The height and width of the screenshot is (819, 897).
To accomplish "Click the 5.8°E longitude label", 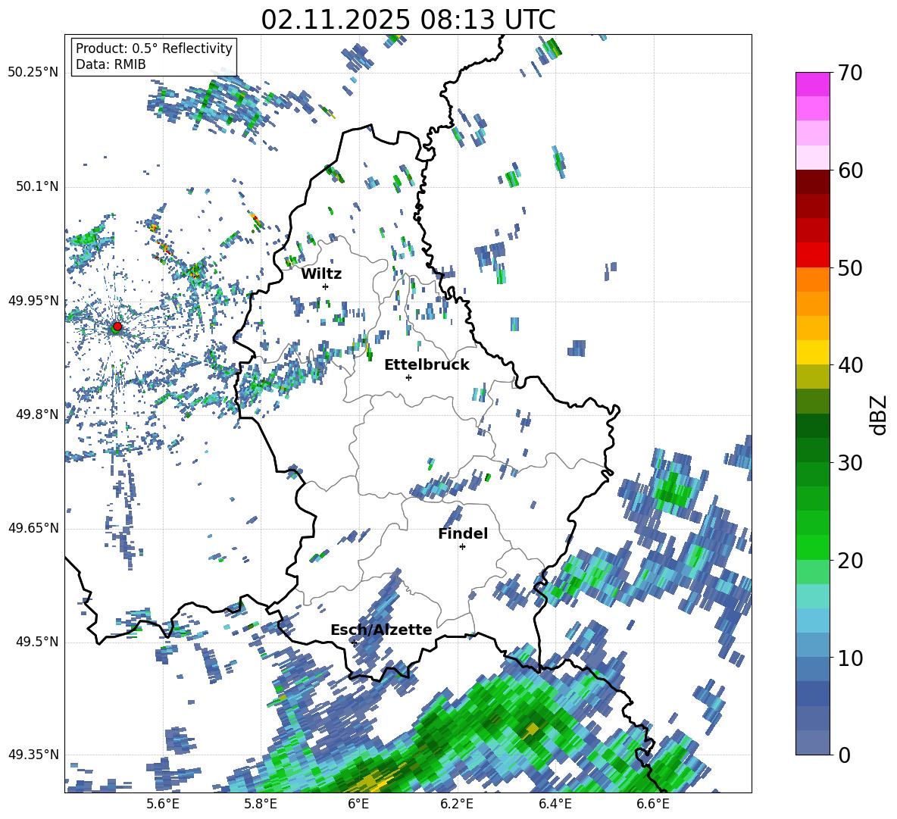I will [x=261, y=804].
